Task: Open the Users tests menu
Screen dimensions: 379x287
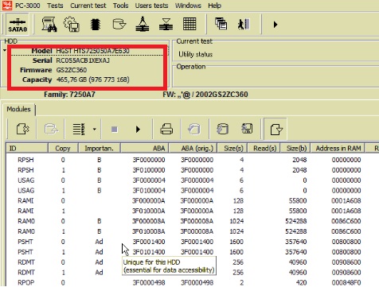Action: 151,6
